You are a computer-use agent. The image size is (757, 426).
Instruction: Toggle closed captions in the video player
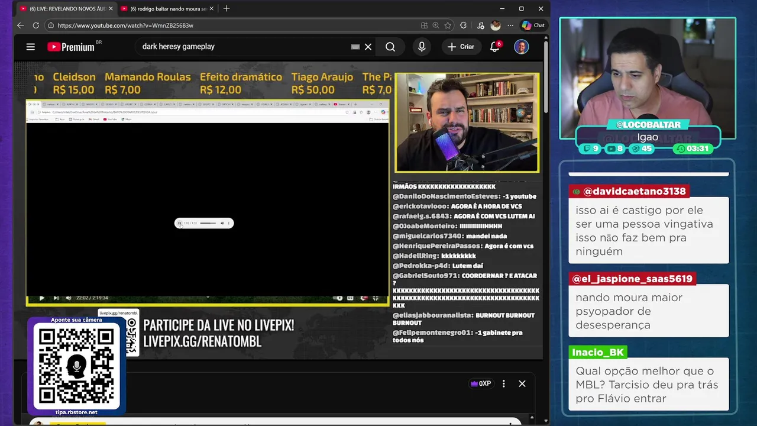351,298
